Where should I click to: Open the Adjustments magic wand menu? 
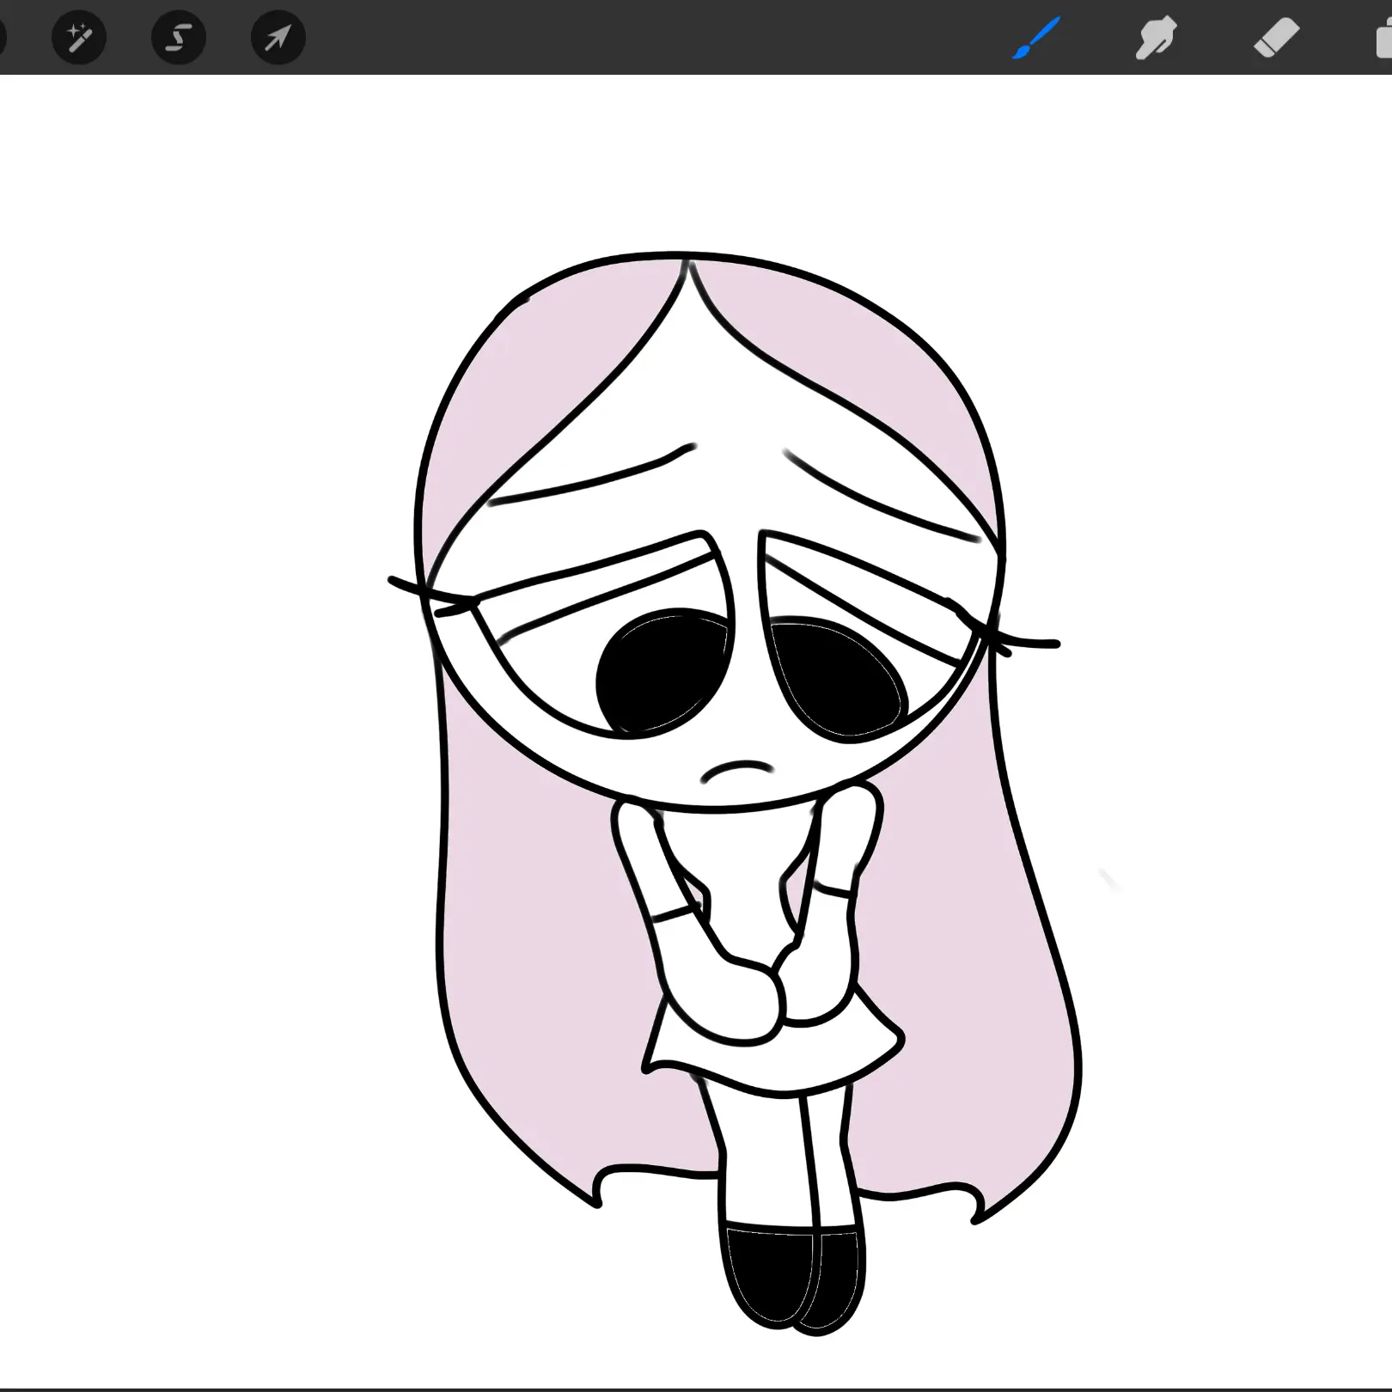point(78,38)
